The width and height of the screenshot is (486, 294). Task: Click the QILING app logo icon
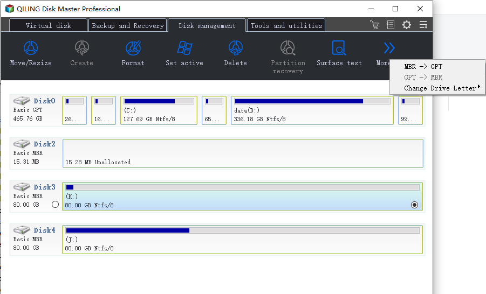click(x=10, y=9)
